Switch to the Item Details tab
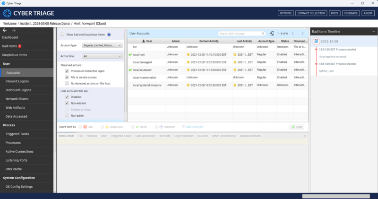Viewport: 378px width, 199px height. pos(67,136)
